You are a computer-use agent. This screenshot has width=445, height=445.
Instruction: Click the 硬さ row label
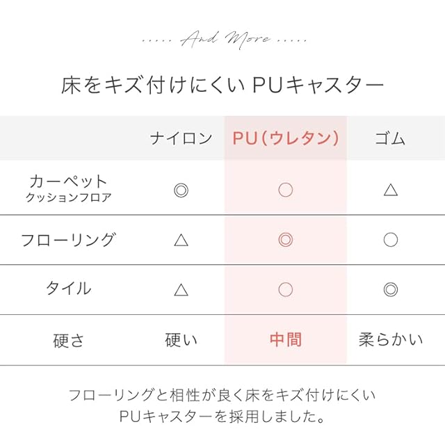68,340
